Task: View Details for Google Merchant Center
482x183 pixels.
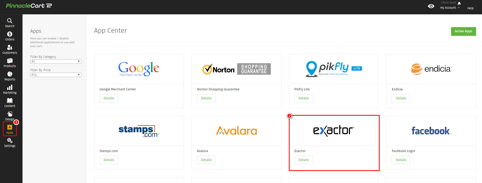Action: point(109,98)
